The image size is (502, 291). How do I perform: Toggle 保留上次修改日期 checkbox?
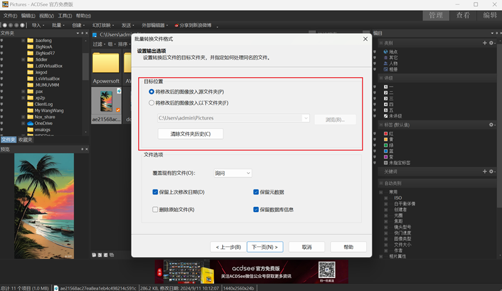155,192
